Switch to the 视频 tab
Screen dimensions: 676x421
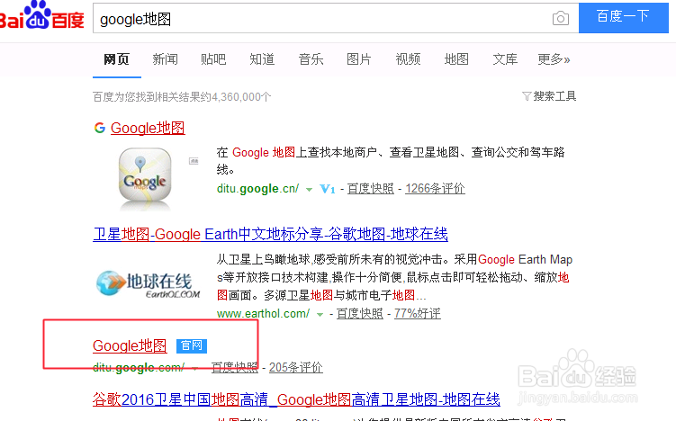pyautogui.click(x=408, y=59)
